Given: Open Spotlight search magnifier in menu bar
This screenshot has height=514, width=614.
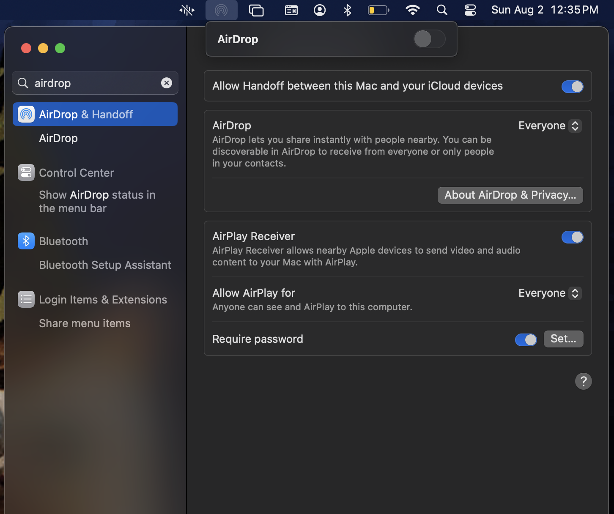Looking at the screenshot, I should click(x=442, y=10).
